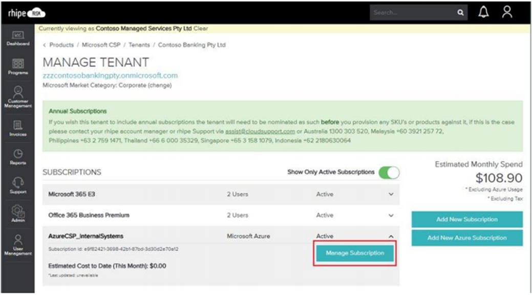532x296 pixels.
Task: Open the Products breadcrumb
Action: tap(61, 45)
